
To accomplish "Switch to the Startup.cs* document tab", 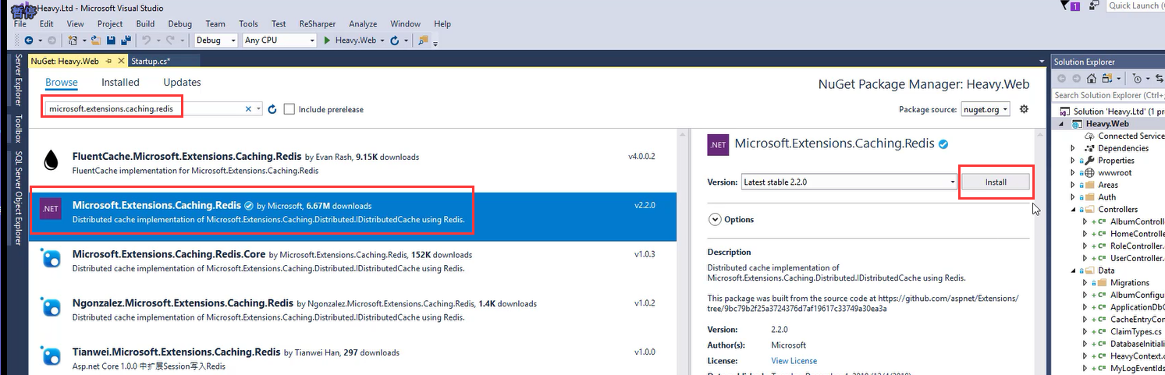I will pyautogui.click(x=151, y=61).
